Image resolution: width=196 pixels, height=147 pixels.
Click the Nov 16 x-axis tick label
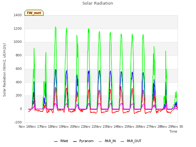point(24,126)
